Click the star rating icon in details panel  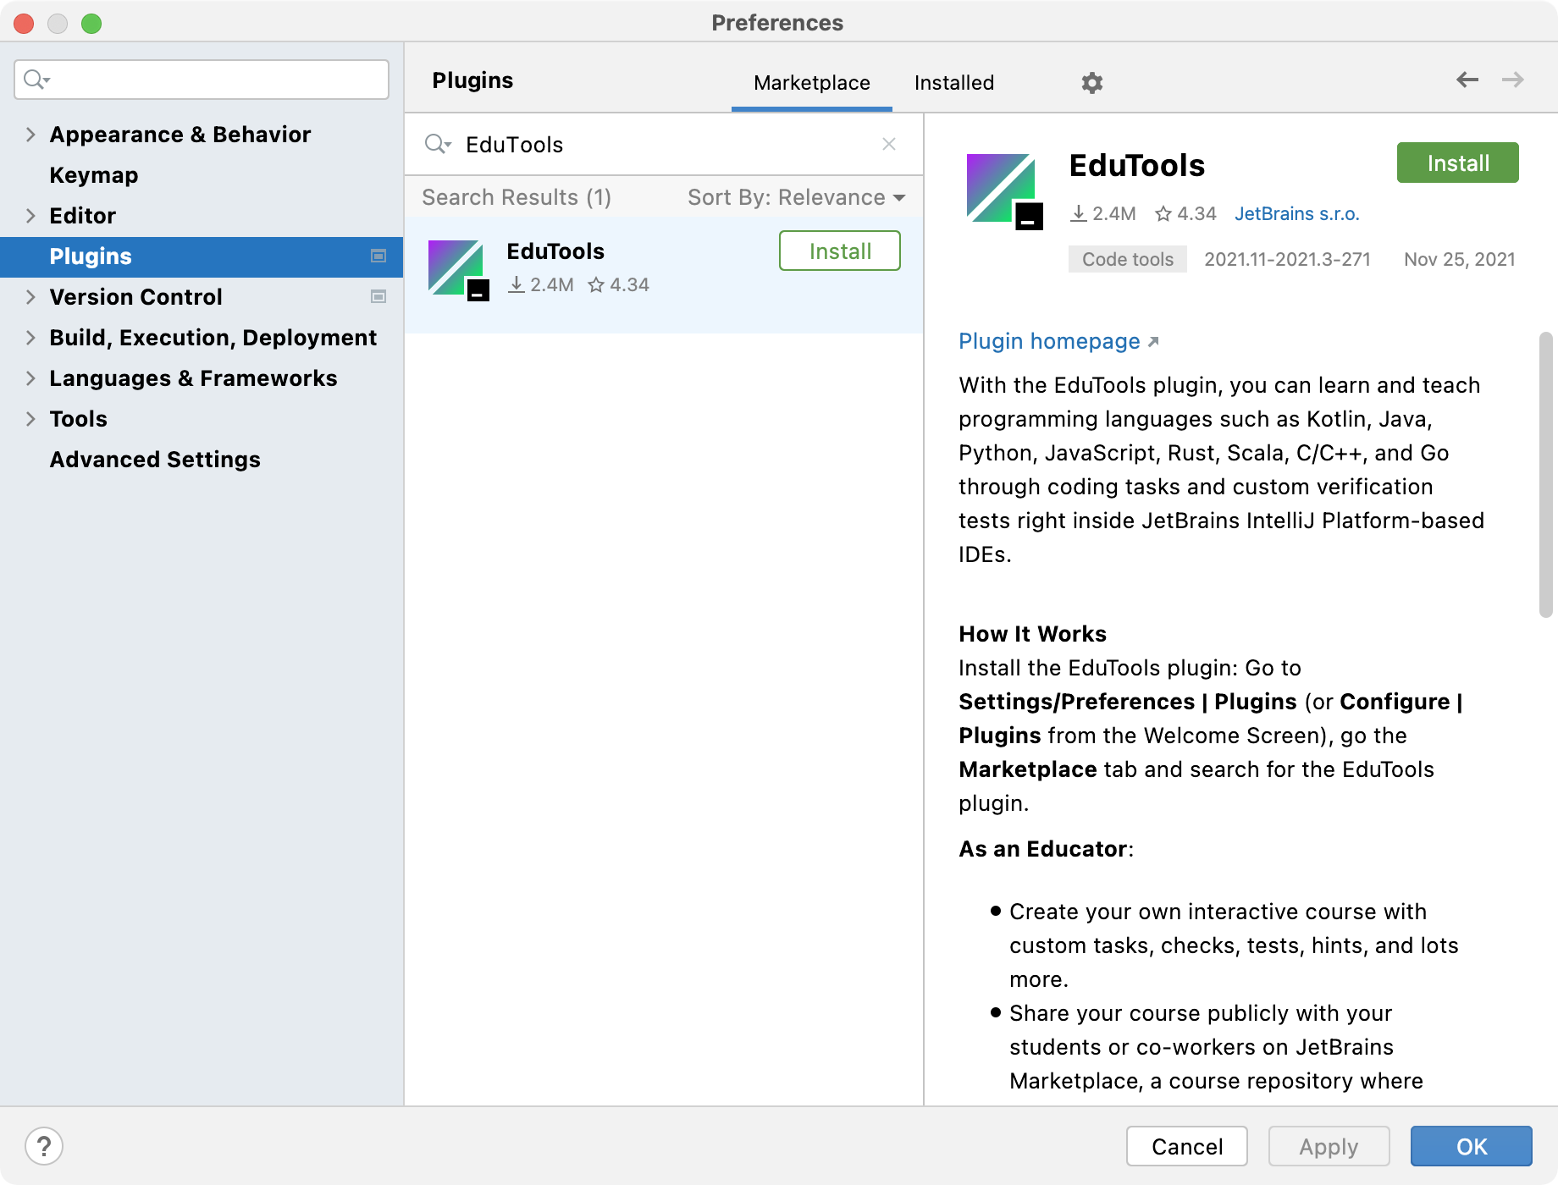coord(1163,213)
